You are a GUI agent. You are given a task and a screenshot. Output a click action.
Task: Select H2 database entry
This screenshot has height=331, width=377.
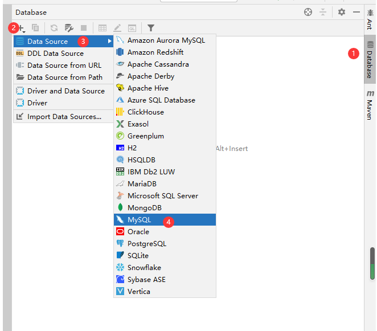pyautogui.click(x=165, y=148)
